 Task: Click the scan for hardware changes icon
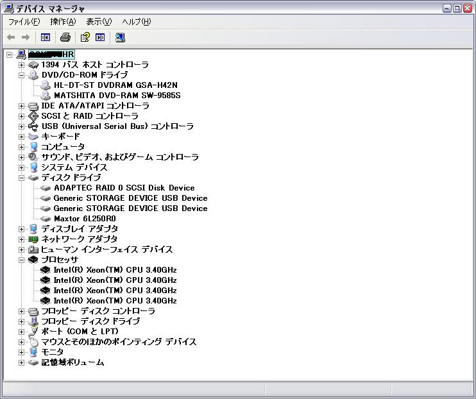click(120, 38)
